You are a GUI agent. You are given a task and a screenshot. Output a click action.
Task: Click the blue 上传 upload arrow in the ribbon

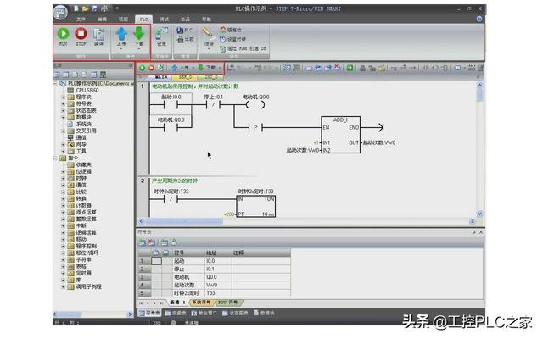click(x=121, y=34)
